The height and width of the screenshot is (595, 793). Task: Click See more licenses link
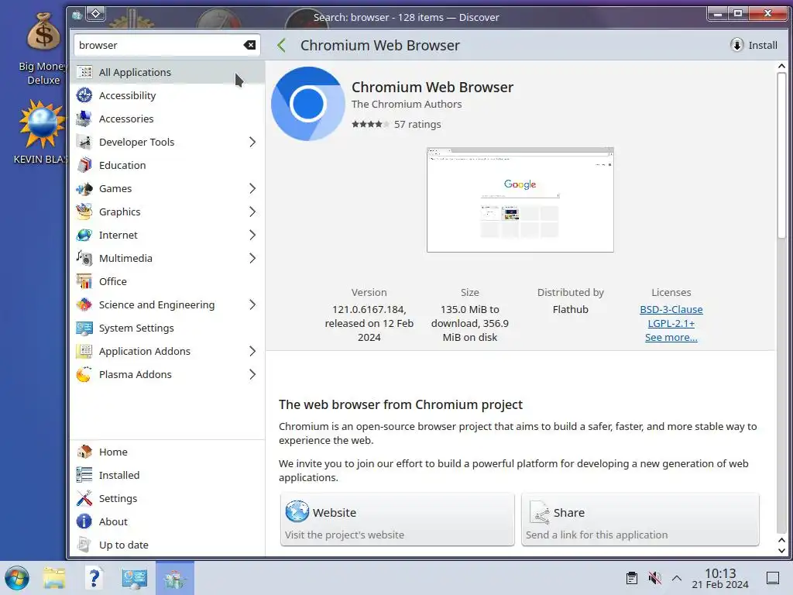coord(671,338)
